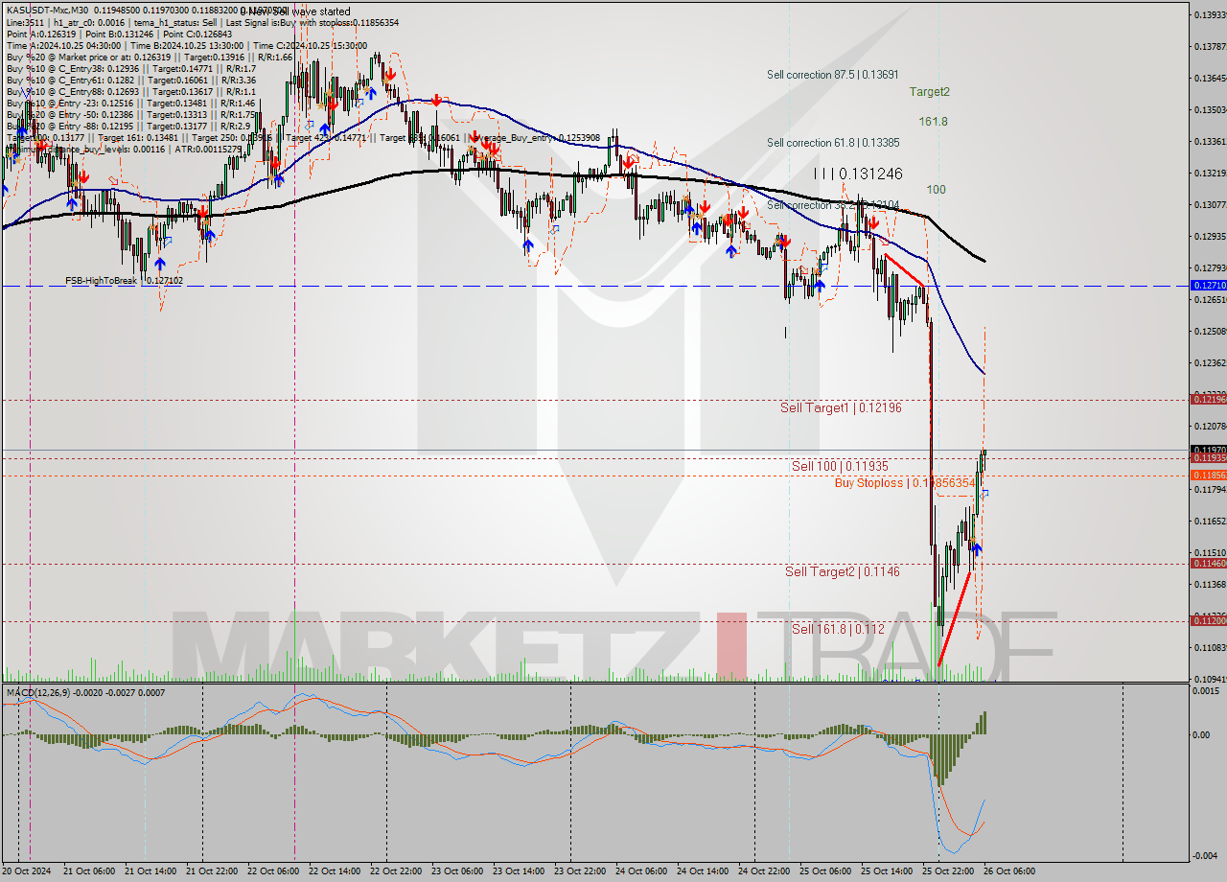Click the 'Entry -23: 0.12516' line
Screen dimensions: 1227x882
pyautogui.click(x=130, y=103)
